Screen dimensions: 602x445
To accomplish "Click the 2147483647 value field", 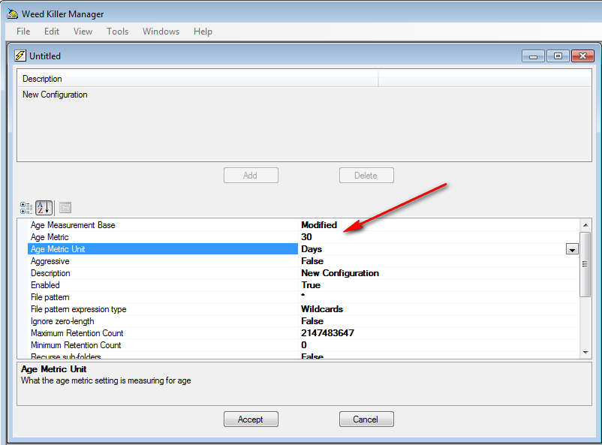I will coord(438,333).
